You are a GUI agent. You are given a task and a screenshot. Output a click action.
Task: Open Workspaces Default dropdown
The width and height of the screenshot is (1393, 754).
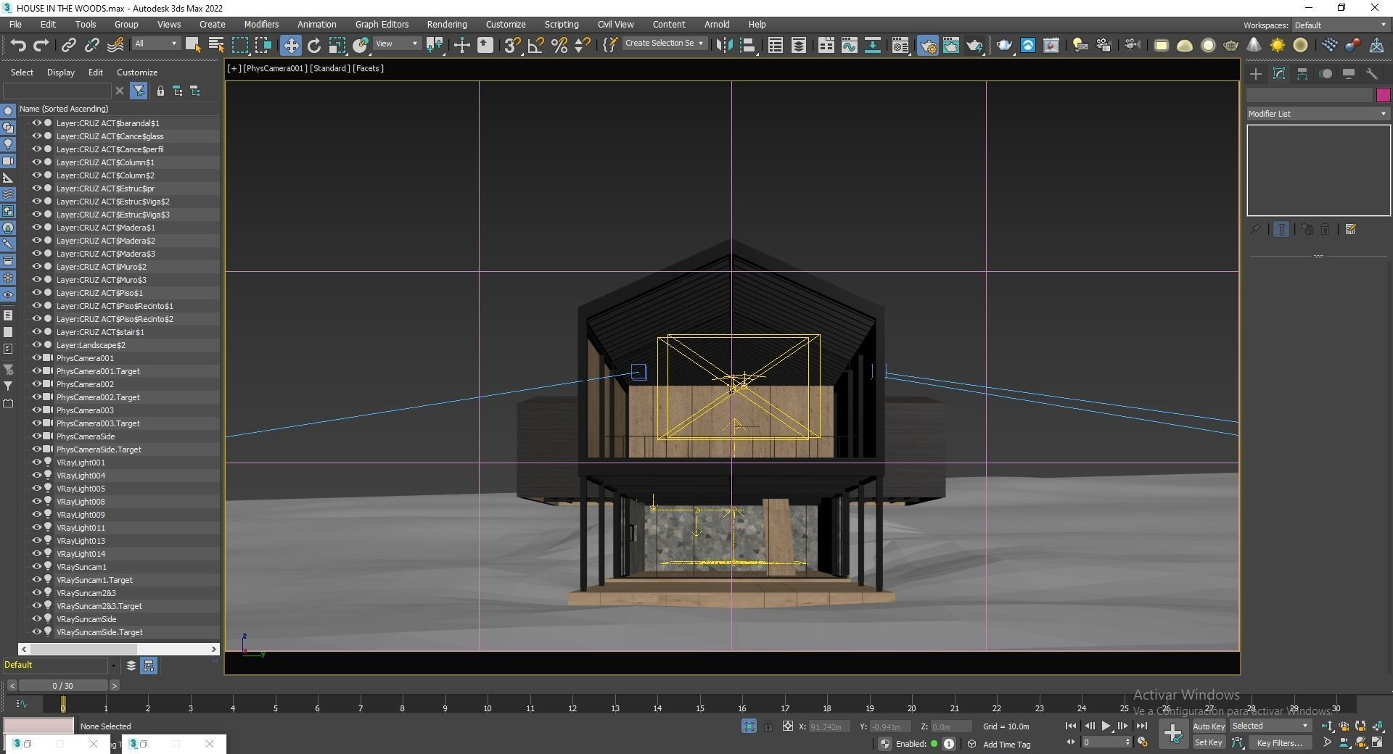[x=1340, y=25]
